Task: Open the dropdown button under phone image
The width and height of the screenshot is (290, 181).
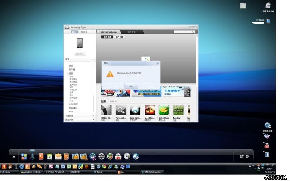Action: pyautogui.click(x=80, y=54)
